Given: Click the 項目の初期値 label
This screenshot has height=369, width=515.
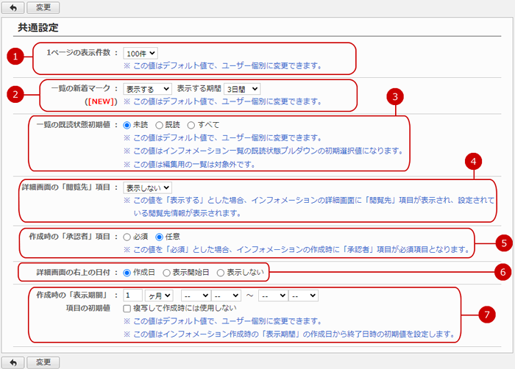Looking at the screenshot, I should [88, 308].
